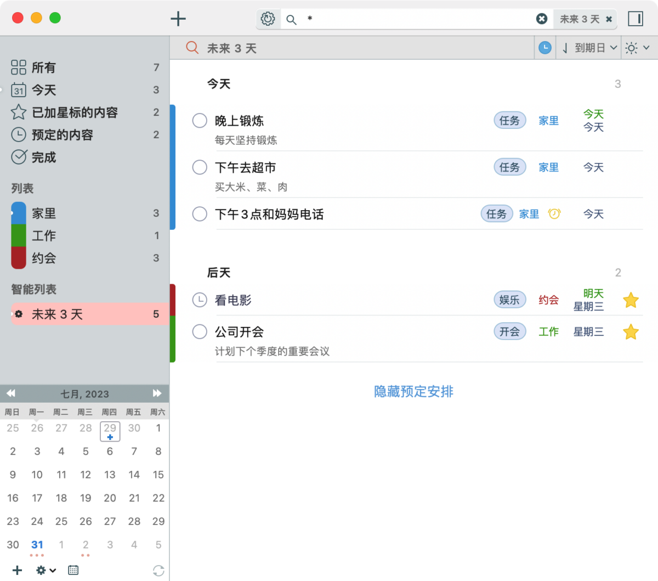
Task: Click clock icon beside 预定的内容
Action: coord(19,135)
